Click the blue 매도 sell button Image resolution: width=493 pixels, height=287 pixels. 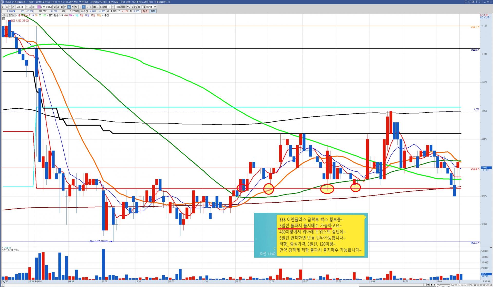click(x=153, y=11)
